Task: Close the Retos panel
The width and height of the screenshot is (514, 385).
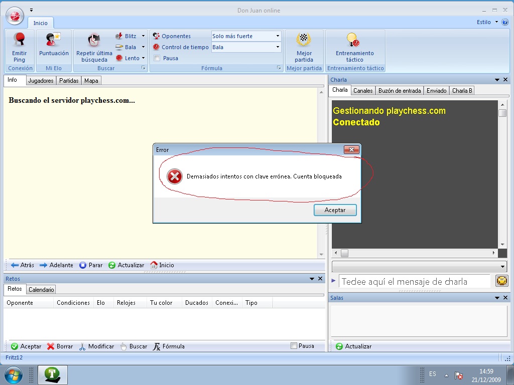Action: click(x=320, y=279)
